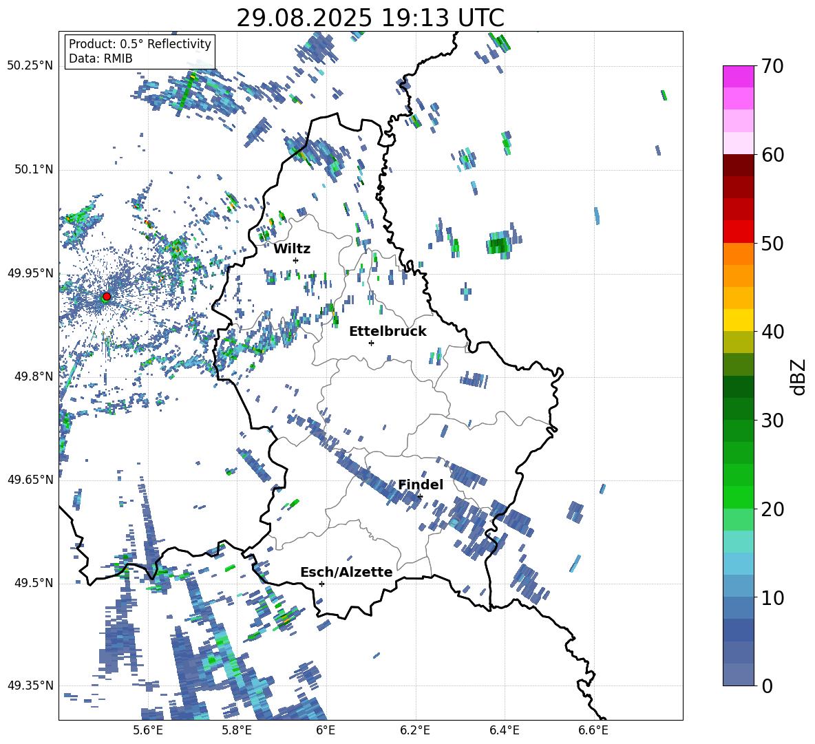
Task: Click the 50.1°N latitude label
Action: (x=33, y=170)
